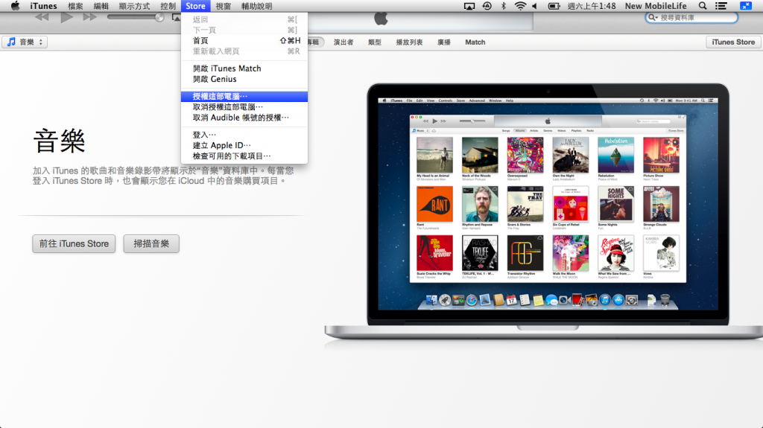Open the Wi-Fi status menu
763x428 pixels.
click(519, 6)
